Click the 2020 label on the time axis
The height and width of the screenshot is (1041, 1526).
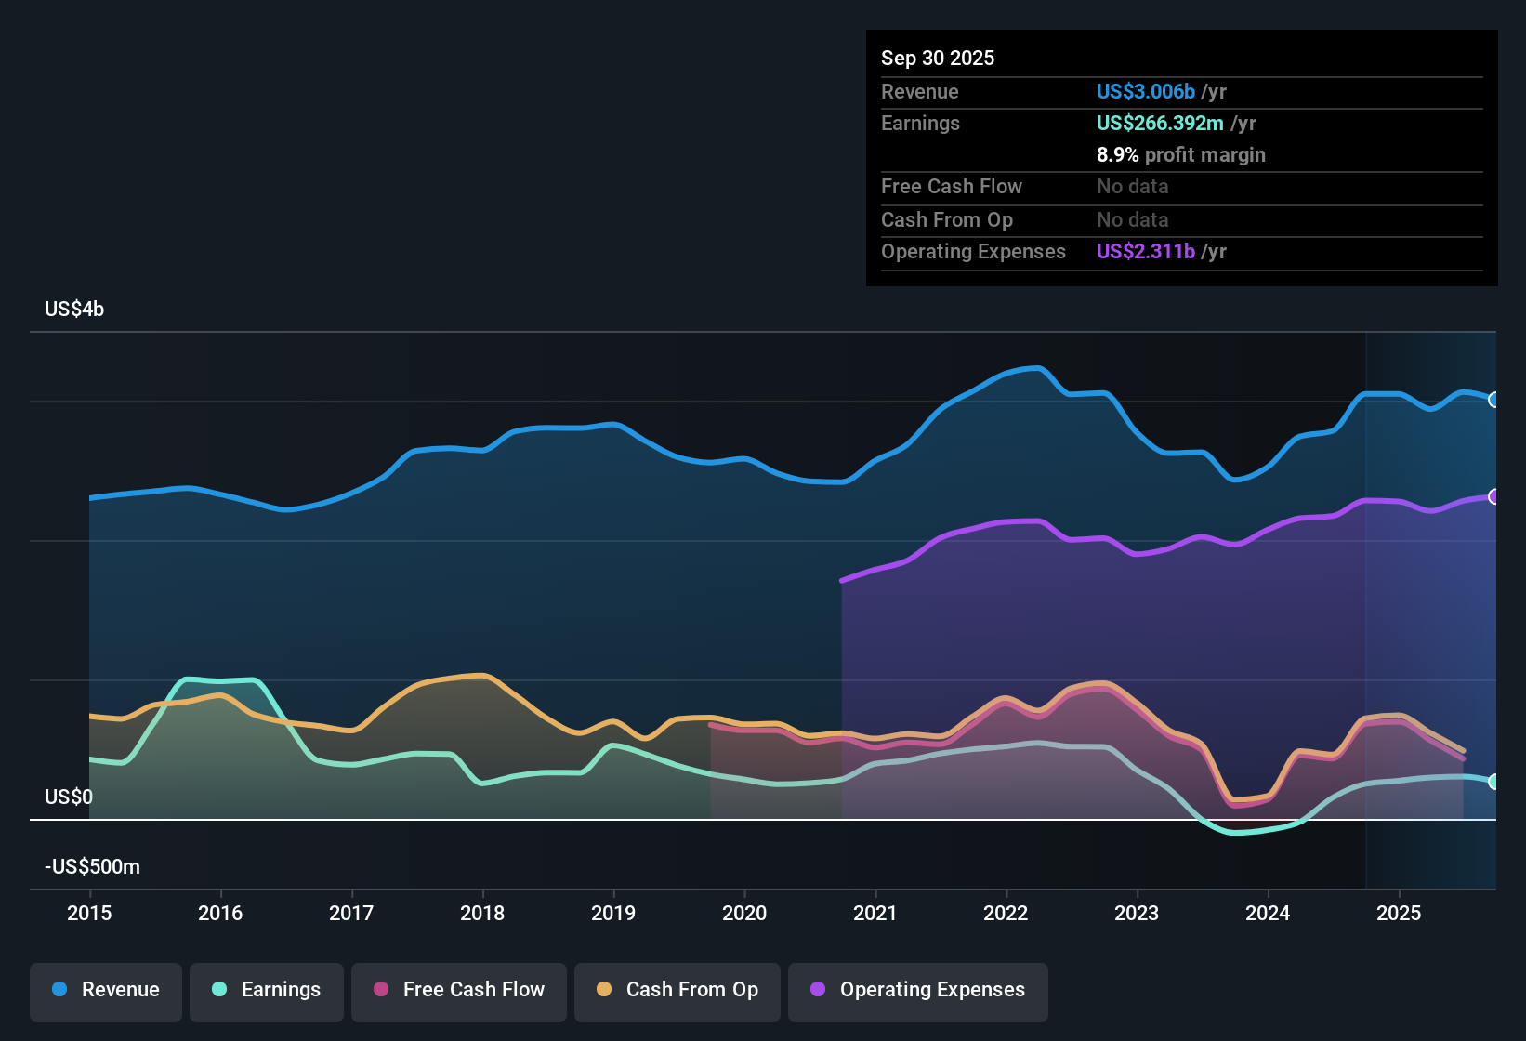(x=744, y=914)
